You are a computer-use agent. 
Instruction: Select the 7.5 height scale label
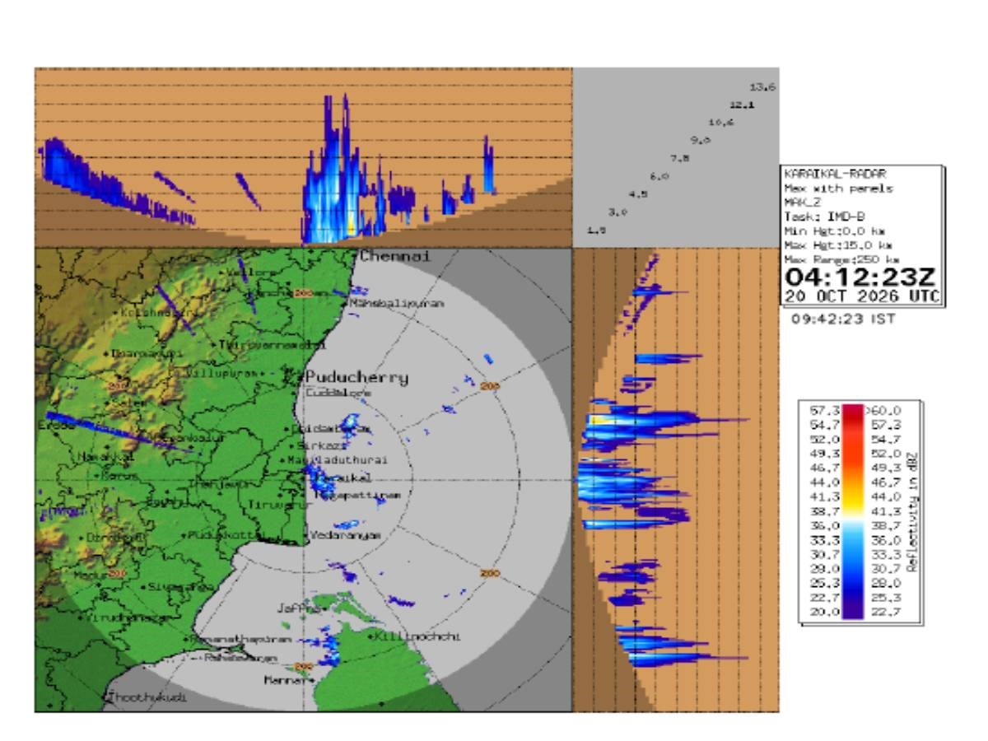679,158
